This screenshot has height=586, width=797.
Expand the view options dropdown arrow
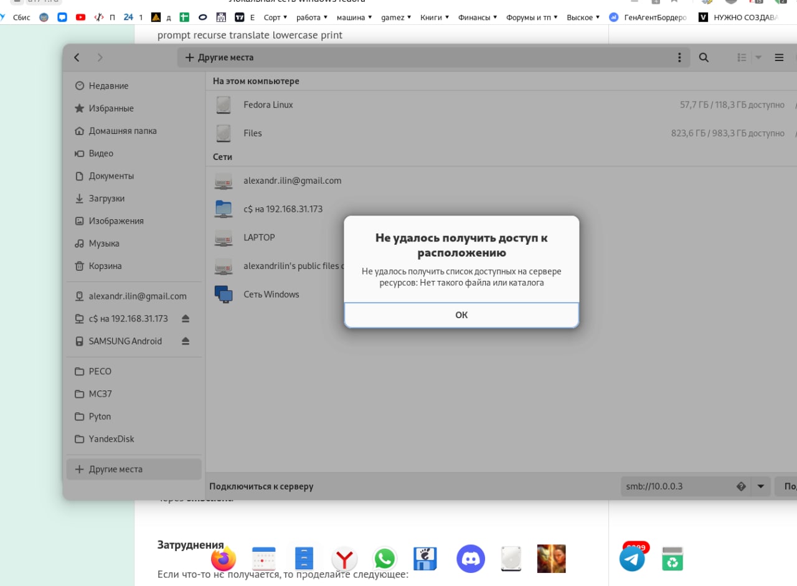pyautogui.click(x=758, y=57)
